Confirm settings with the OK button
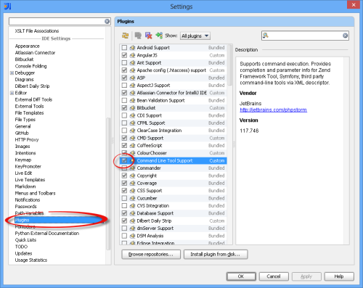 coord(241,276)
